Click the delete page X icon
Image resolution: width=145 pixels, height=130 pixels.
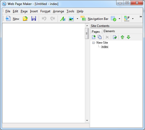pyautogui.click(x=107, y=37)
